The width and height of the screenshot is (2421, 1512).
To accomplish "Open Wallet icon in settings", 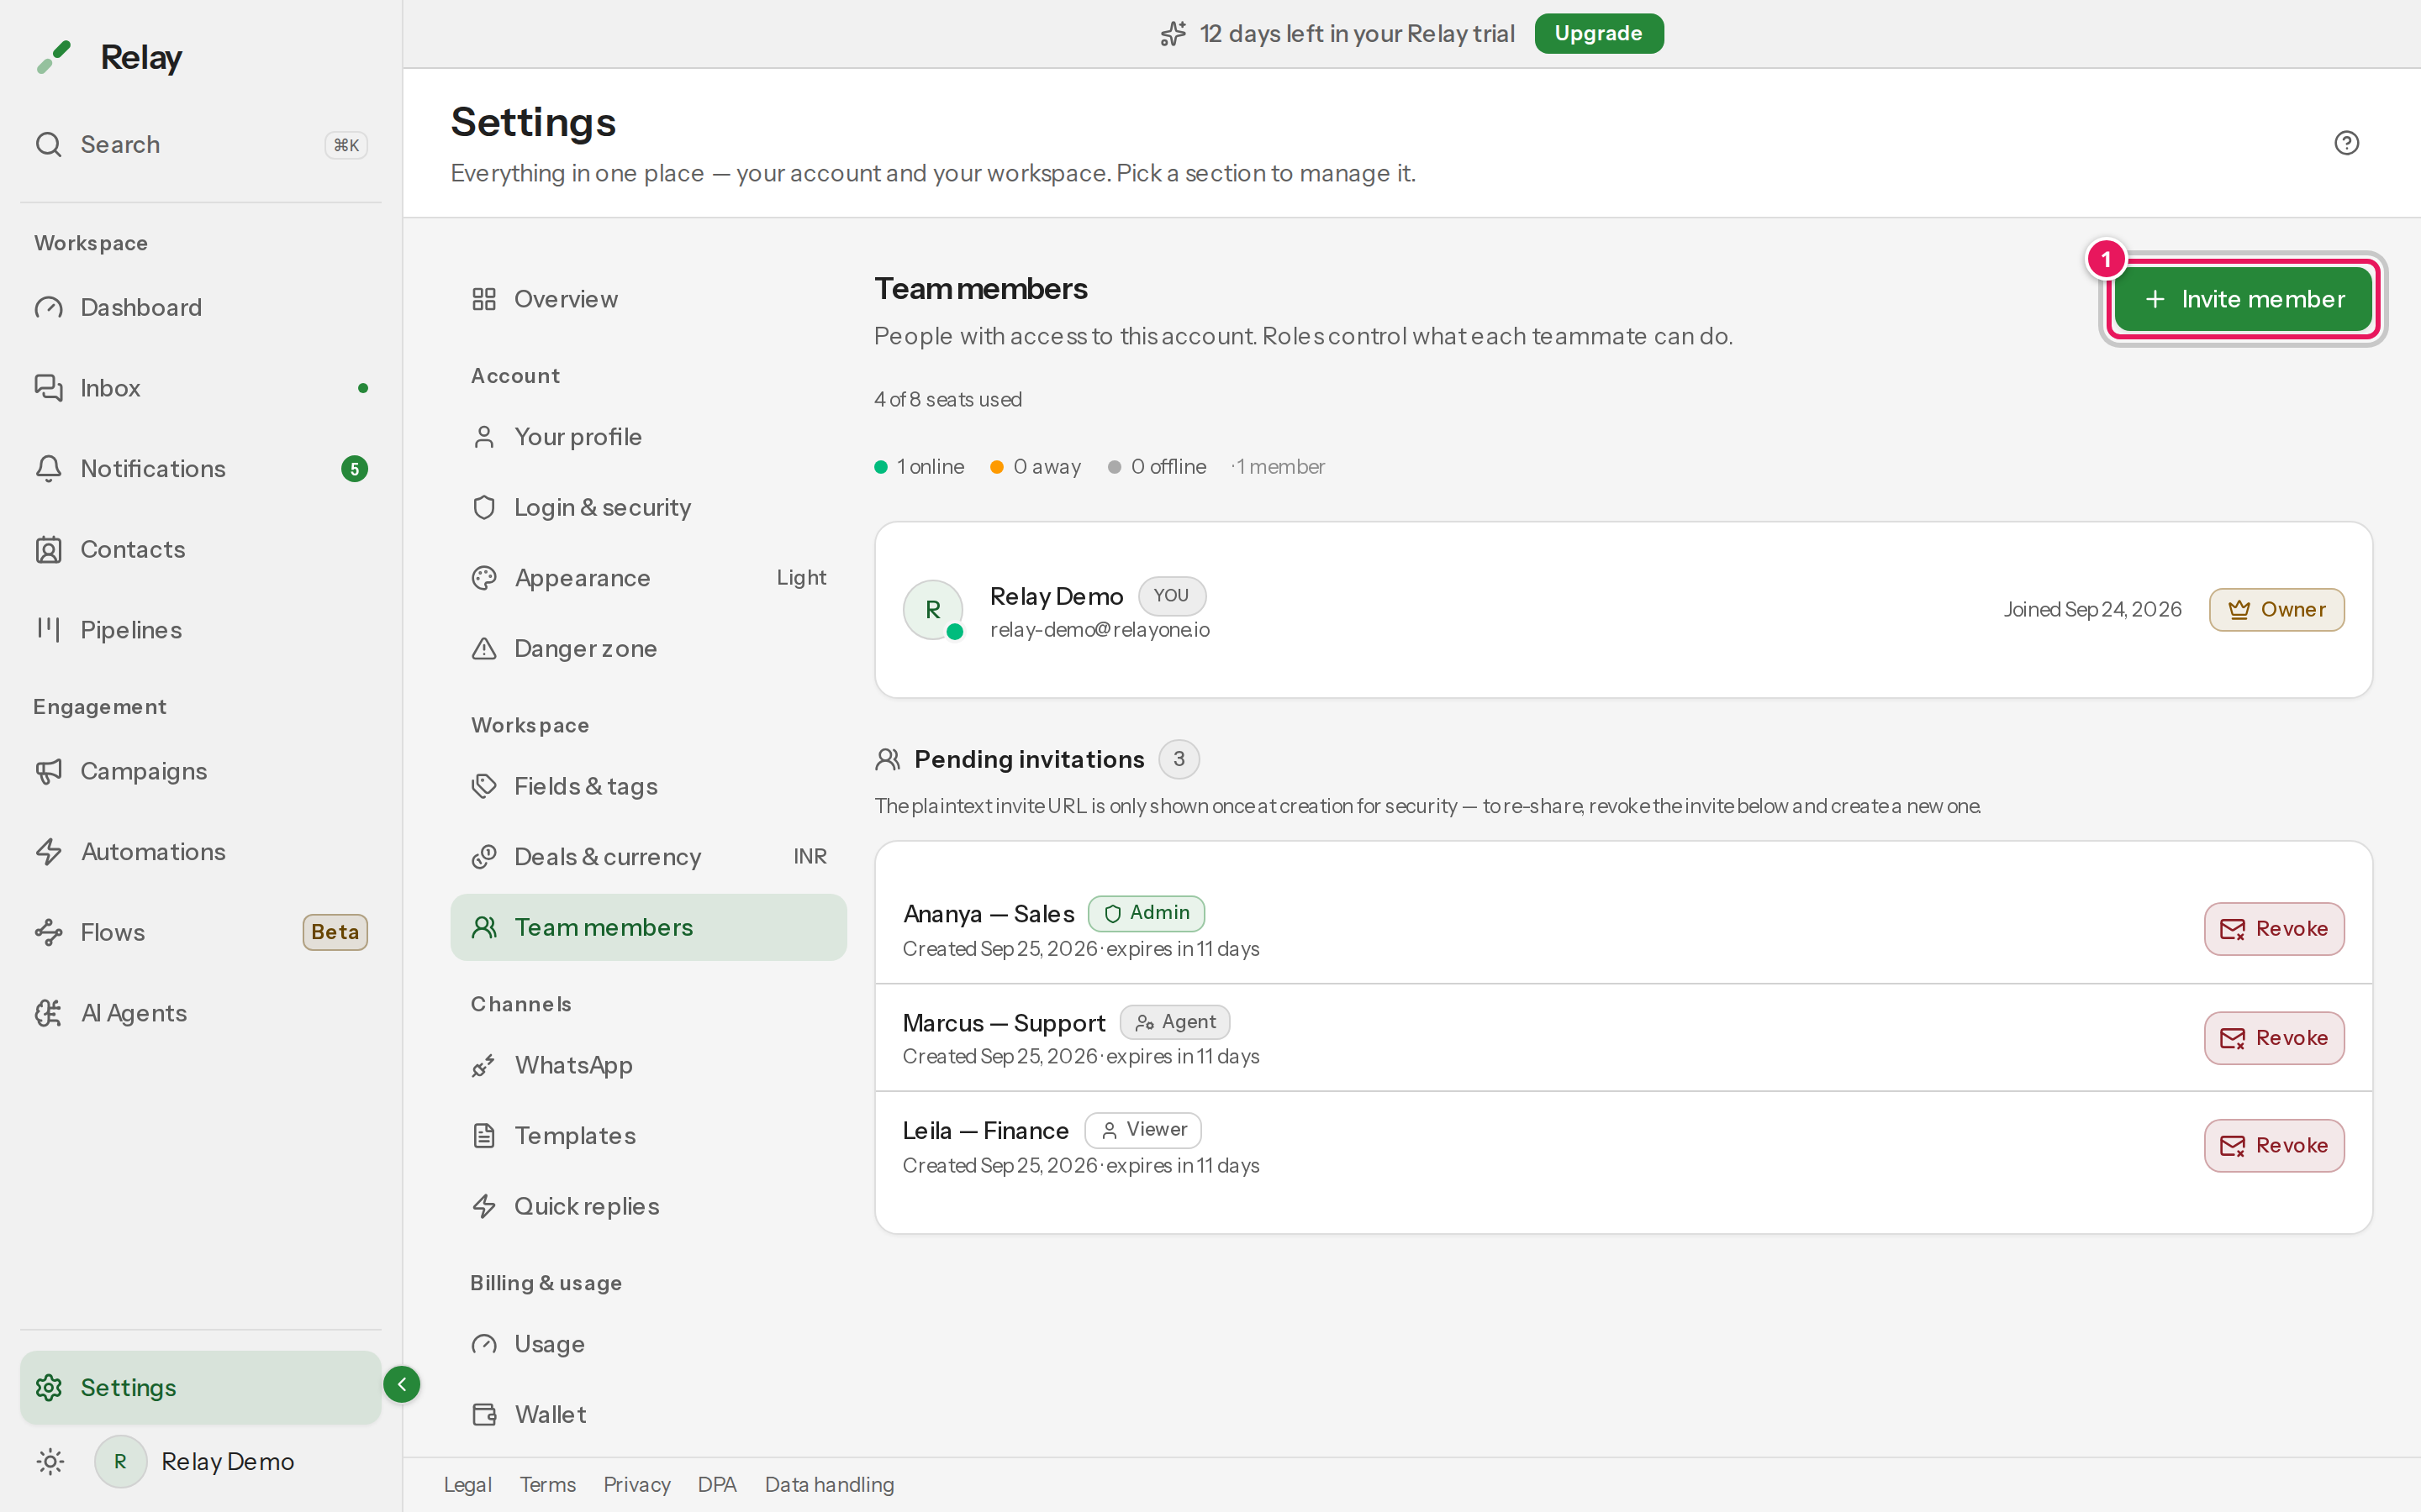I will pos(484,1415).
